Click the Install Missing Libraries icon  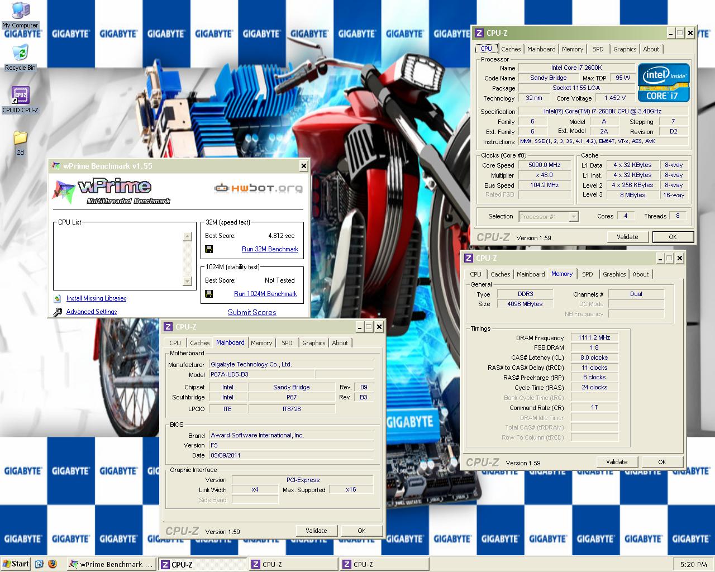(57, 299)
